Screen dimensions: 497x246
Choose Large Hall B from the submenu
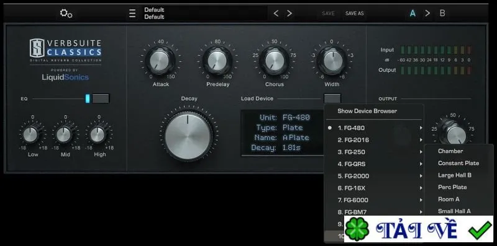pos(455,175)
